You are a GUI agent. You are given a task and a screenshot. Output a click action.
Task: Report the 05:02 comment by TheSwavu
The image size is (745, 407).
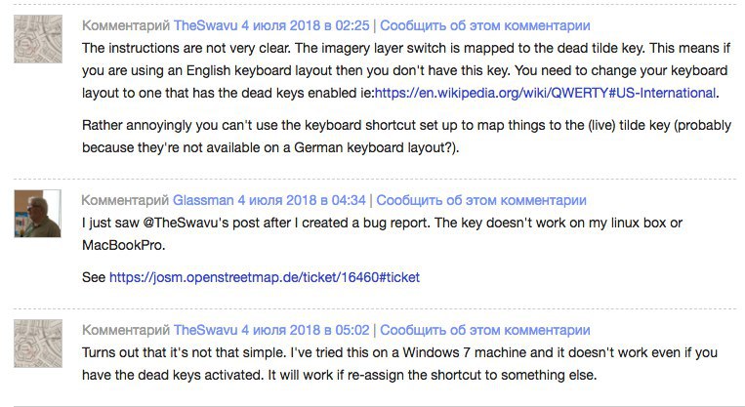(485, 330)
